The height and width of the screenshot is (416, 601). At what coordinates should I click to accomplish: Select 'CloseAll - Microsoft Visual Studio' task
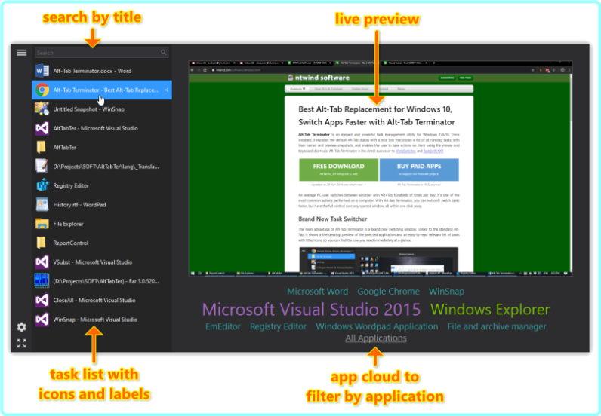point(94,301)
